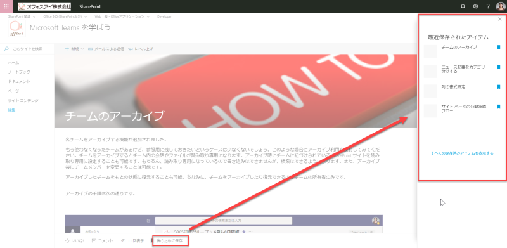Remove bookmark for ニュース記事をカテゴリ分けする item
Screen dimensions: 507x248
pos(499,67)
